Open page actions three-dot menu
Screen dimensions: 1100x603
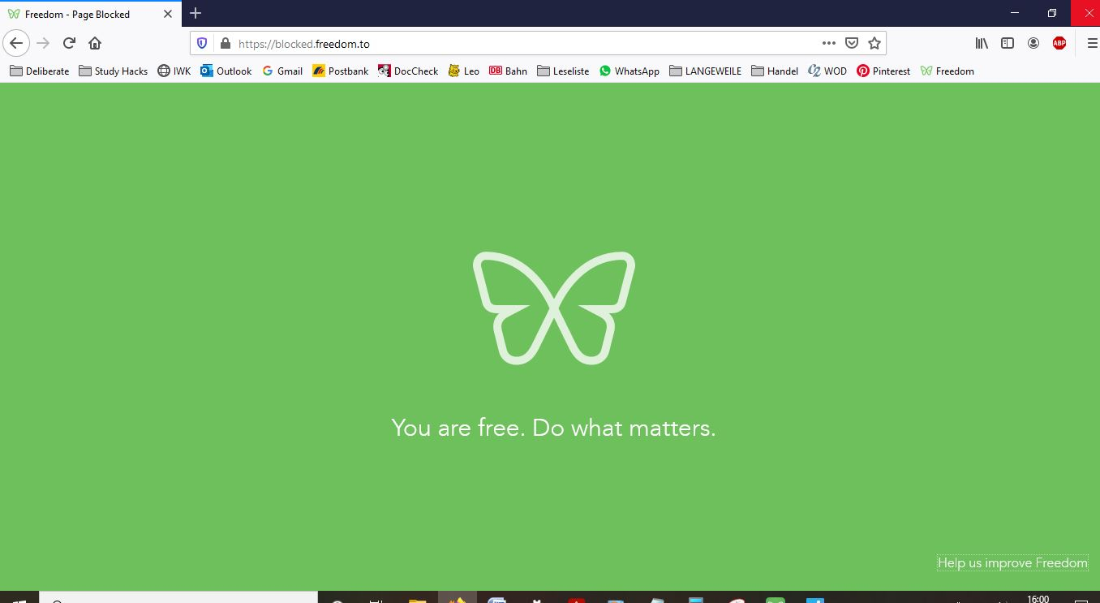828,43
